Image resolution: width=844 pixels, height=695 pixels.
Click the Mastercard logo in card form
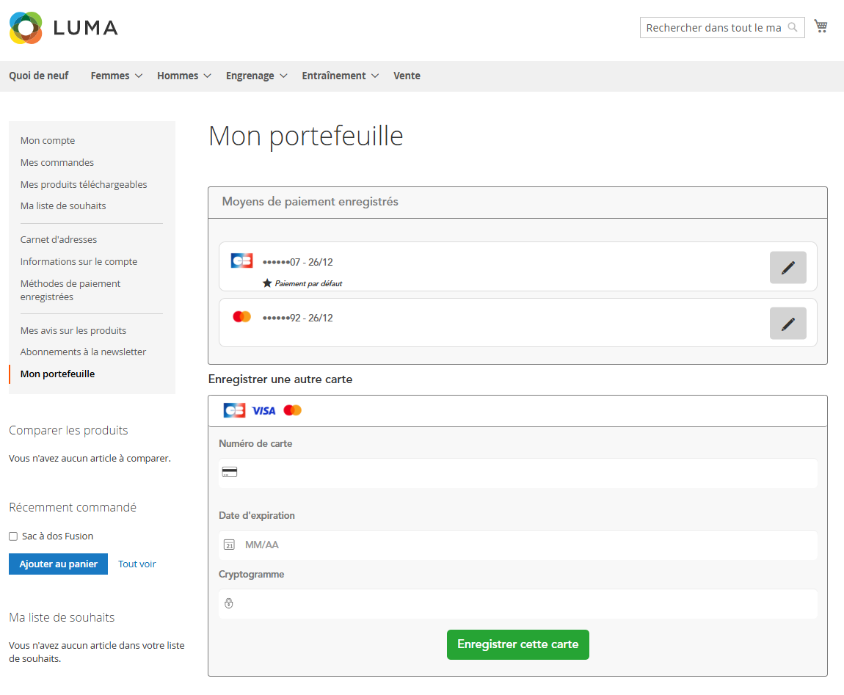point(293,411)
